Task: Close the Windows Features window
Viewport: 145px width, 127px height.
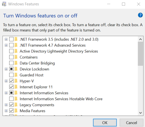Action: 139,4
